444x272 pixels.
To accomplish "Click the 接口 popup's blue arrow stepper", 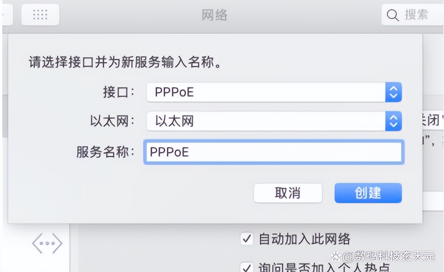I will (x=393, y=92).
